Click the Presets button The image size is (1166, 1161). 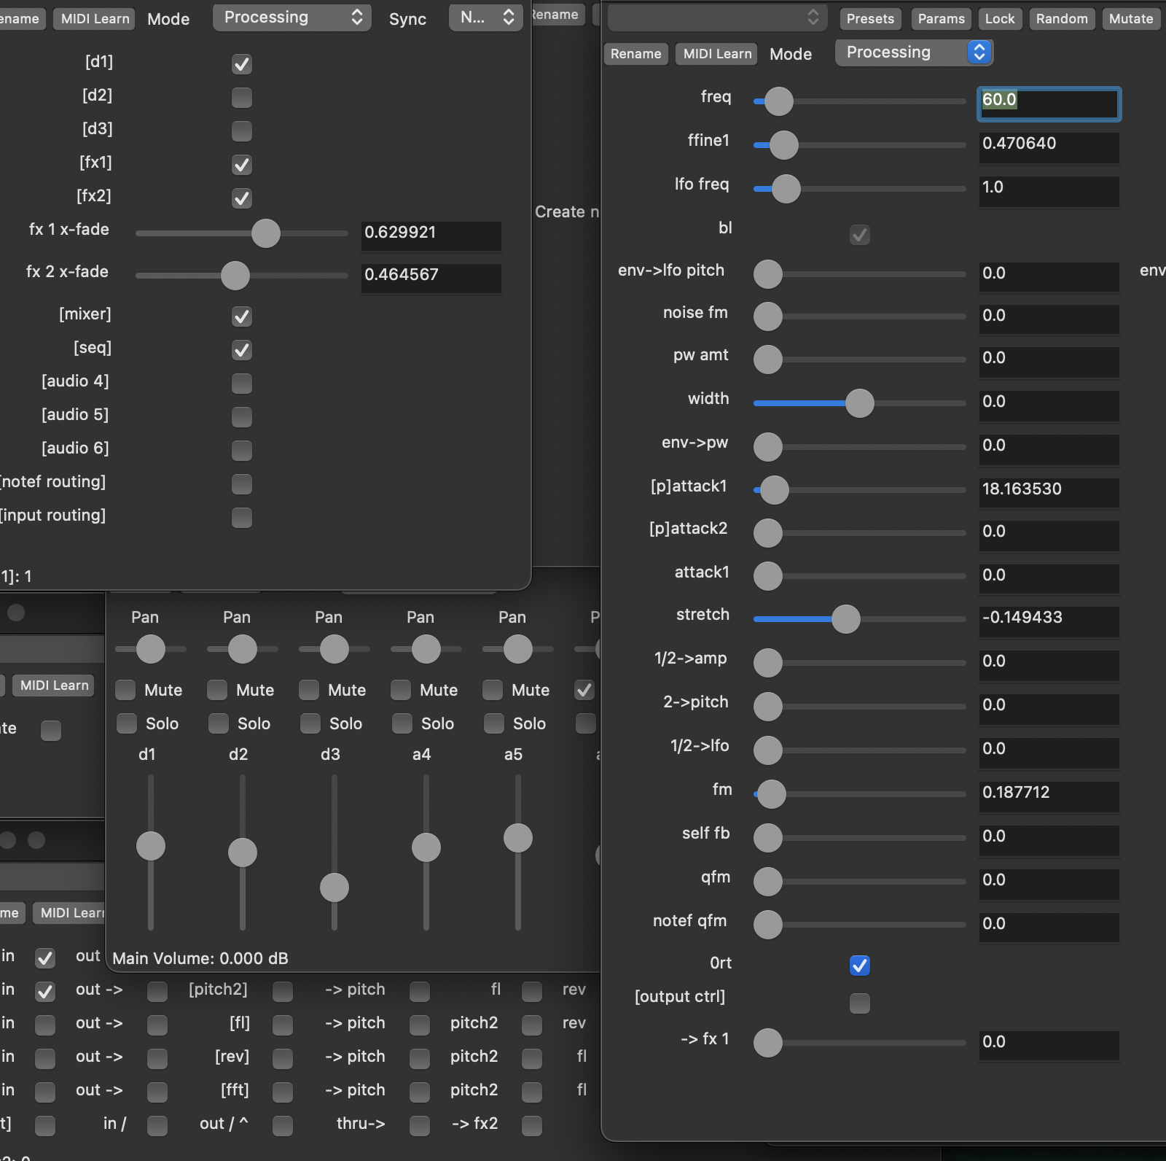(x=870, y=19)
